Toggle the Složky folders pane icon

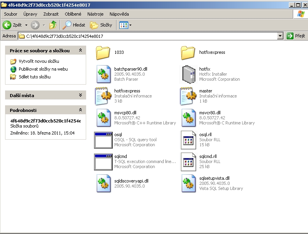pyautogui.click(x=94, y=25)
